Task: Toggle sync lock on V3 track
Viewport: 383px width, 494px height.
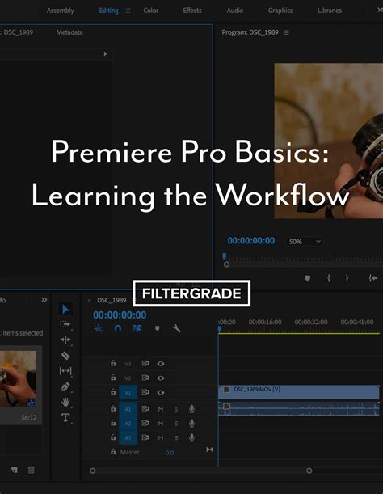Action: (x=145, y=363)
